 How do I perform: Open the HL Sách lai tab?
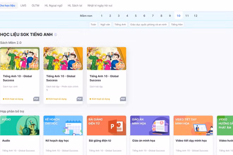click(75, 6)
